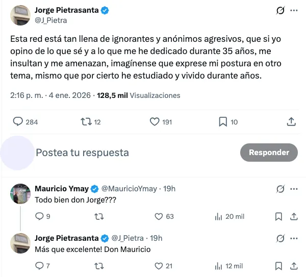Open more options on Jorge's reply
306x277 pixels.
click(x=294, y=238)
